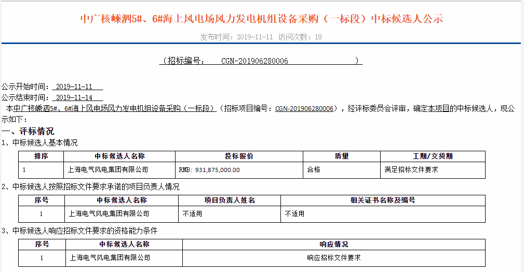Click bid price RMB: 931,875,000.00
The height and width of the screenshot is (272, 524).
click(209, 170)
